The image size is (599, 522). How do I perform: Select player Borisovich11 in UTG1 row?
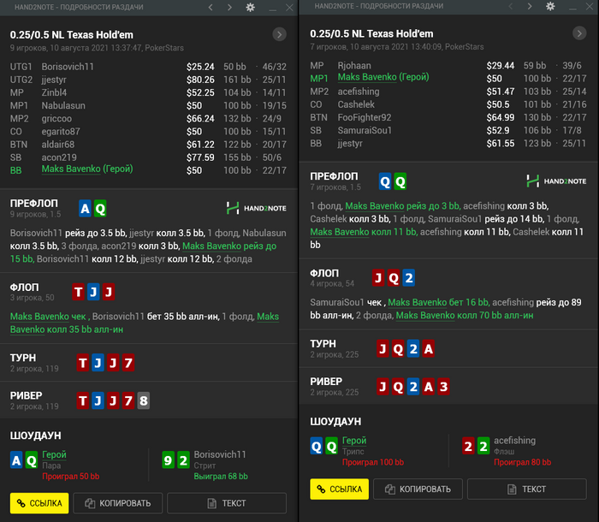pos(68,67)
